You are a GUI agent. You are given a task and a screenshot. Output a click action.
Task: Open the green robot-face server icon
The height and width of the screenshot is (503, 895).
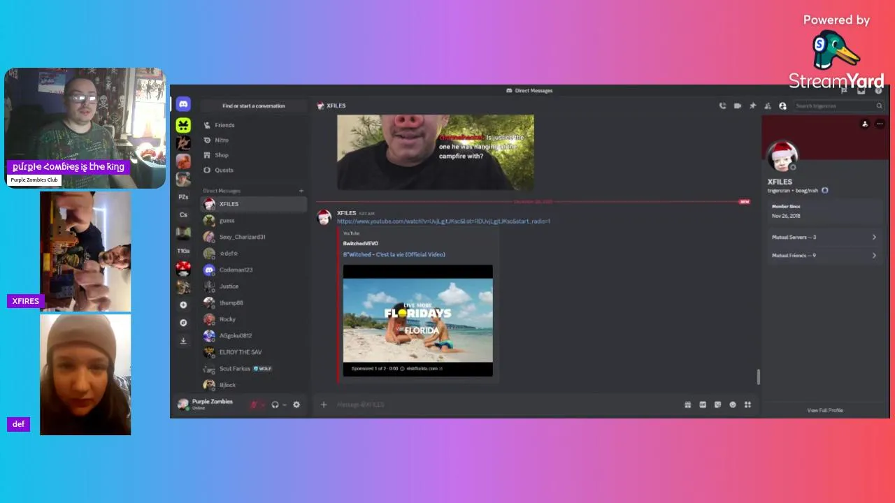click(x=183, y=125)
